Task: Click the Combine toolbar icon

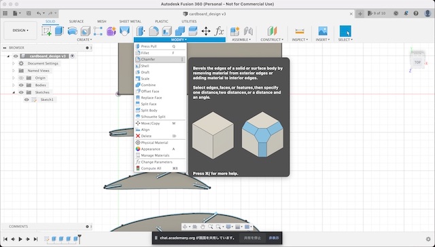Action: pos(179,31)
